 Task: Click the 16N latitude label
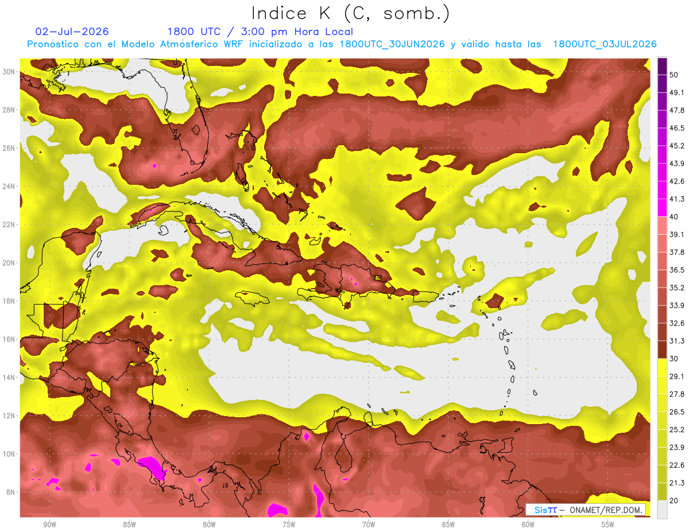pos(9,339)
